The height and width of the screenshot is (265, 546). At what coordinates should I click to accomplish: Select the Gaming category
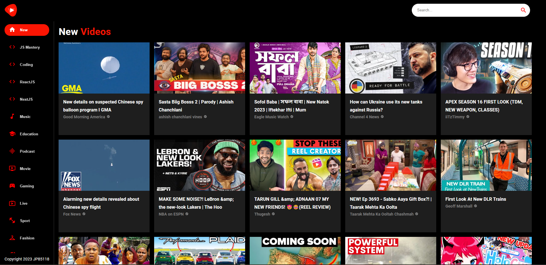pyautogui.click(x=27, y=186)
